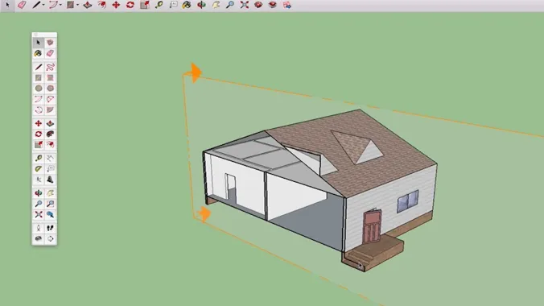Select the arrow tool in floating palette
The image size is (544, 306).
point(39,43)
